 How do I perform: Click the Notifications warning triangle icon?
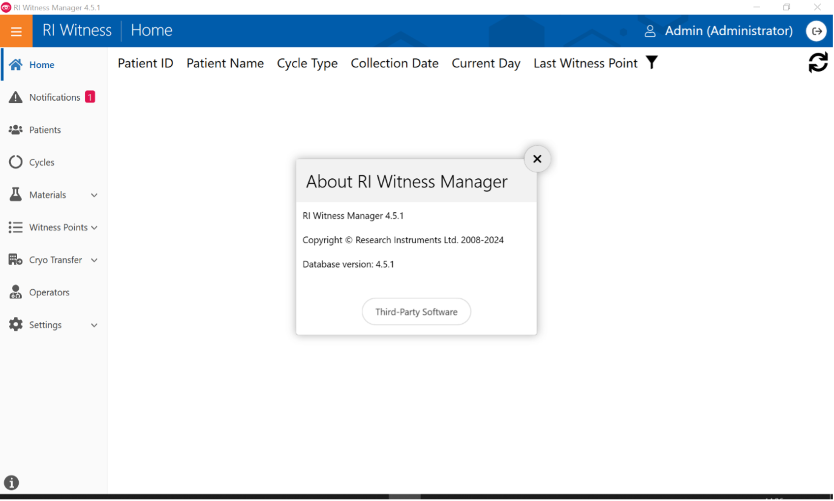click(16, 97)
